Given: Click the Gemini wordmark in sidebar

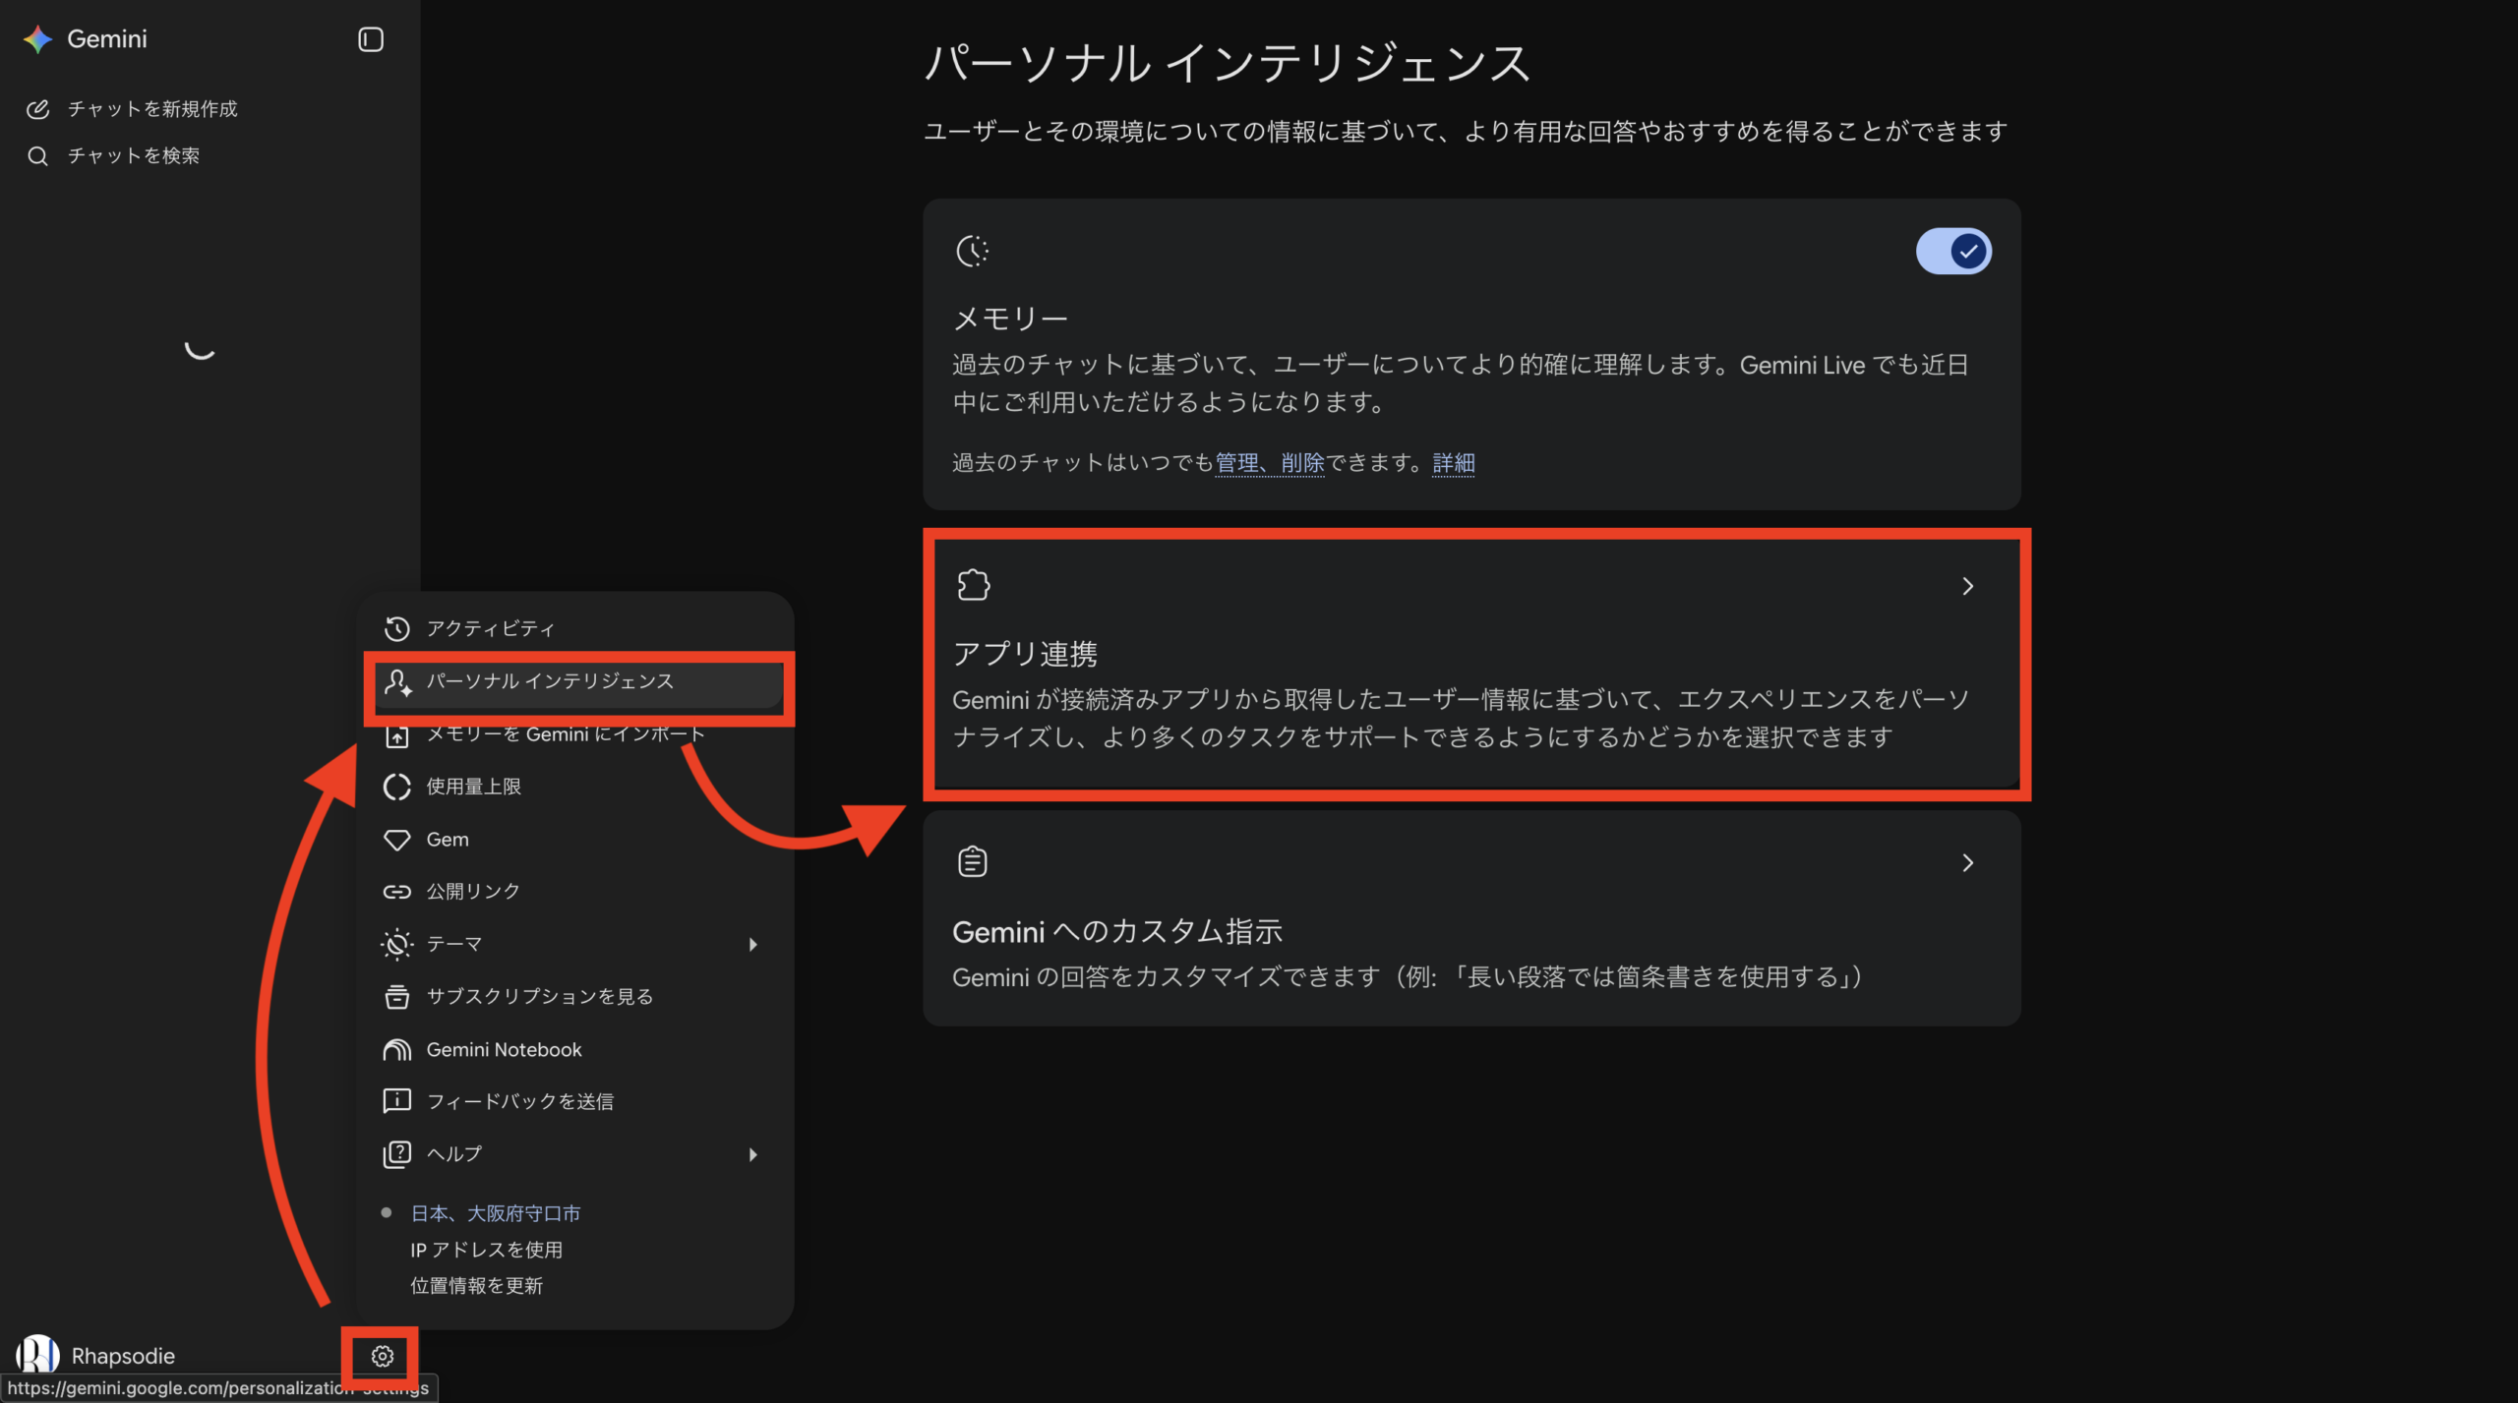Looking at the screenshot, I should [107, 39].
